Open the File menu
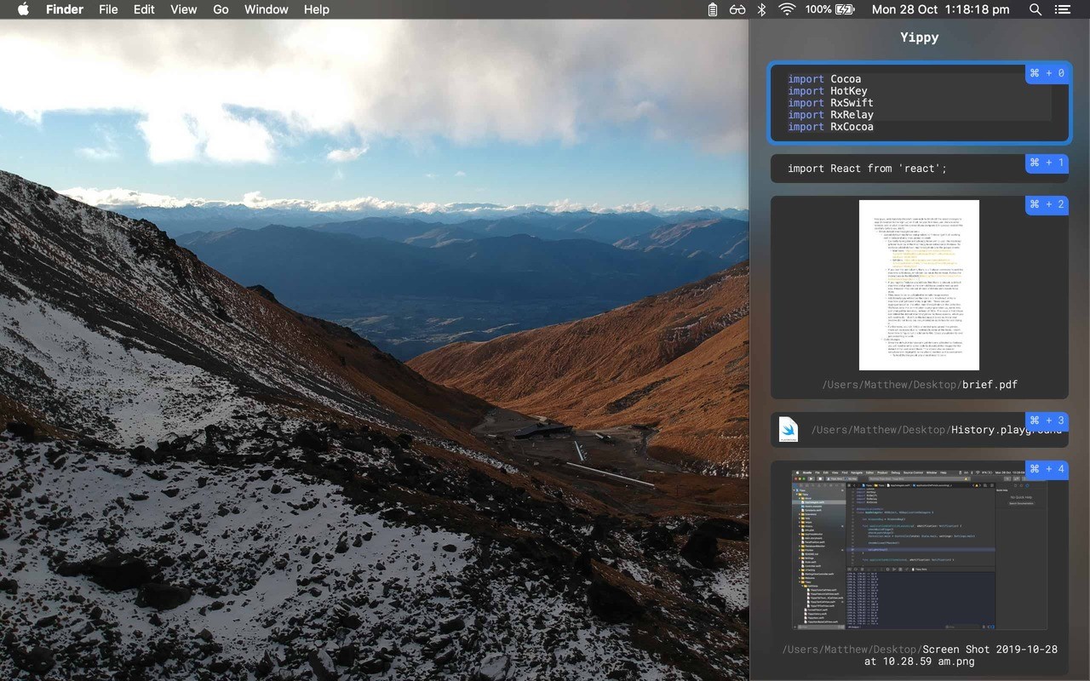This screenshot has width=1090, height=681. tap(108, 9)
